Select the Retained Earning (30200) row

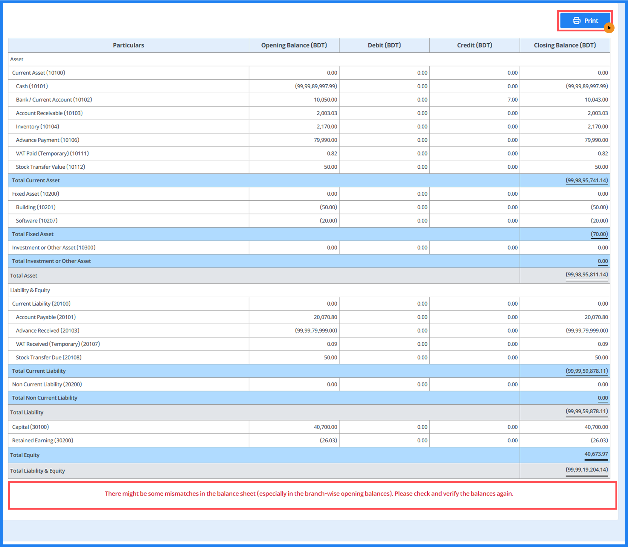tap(42, 440)
